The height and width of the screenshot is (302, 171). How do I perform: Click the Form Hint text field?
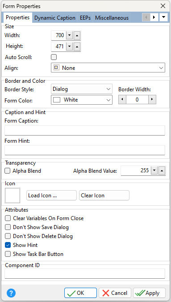click(85, 150)
